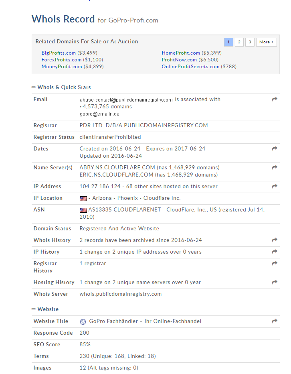
Task: Click the IP address 104.27.186.124
Action: [x=100, y=187]
